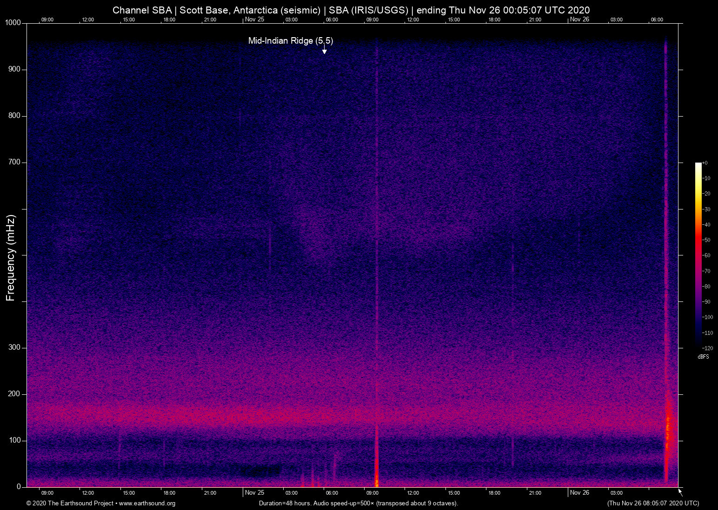The height and width of the screenshot is (510, 718).
Task: Click the 700 frequency tick label
Action: click(14, 162)
